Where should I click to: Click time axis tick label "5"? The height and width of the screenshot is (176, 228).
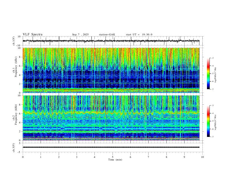[113, 157]
